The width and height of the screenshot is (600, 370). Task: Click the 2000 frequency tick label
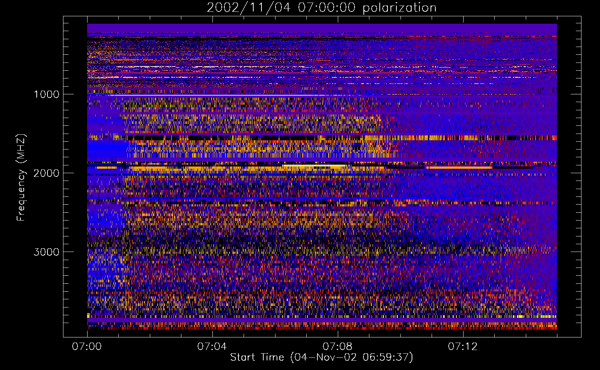[46, 173]
